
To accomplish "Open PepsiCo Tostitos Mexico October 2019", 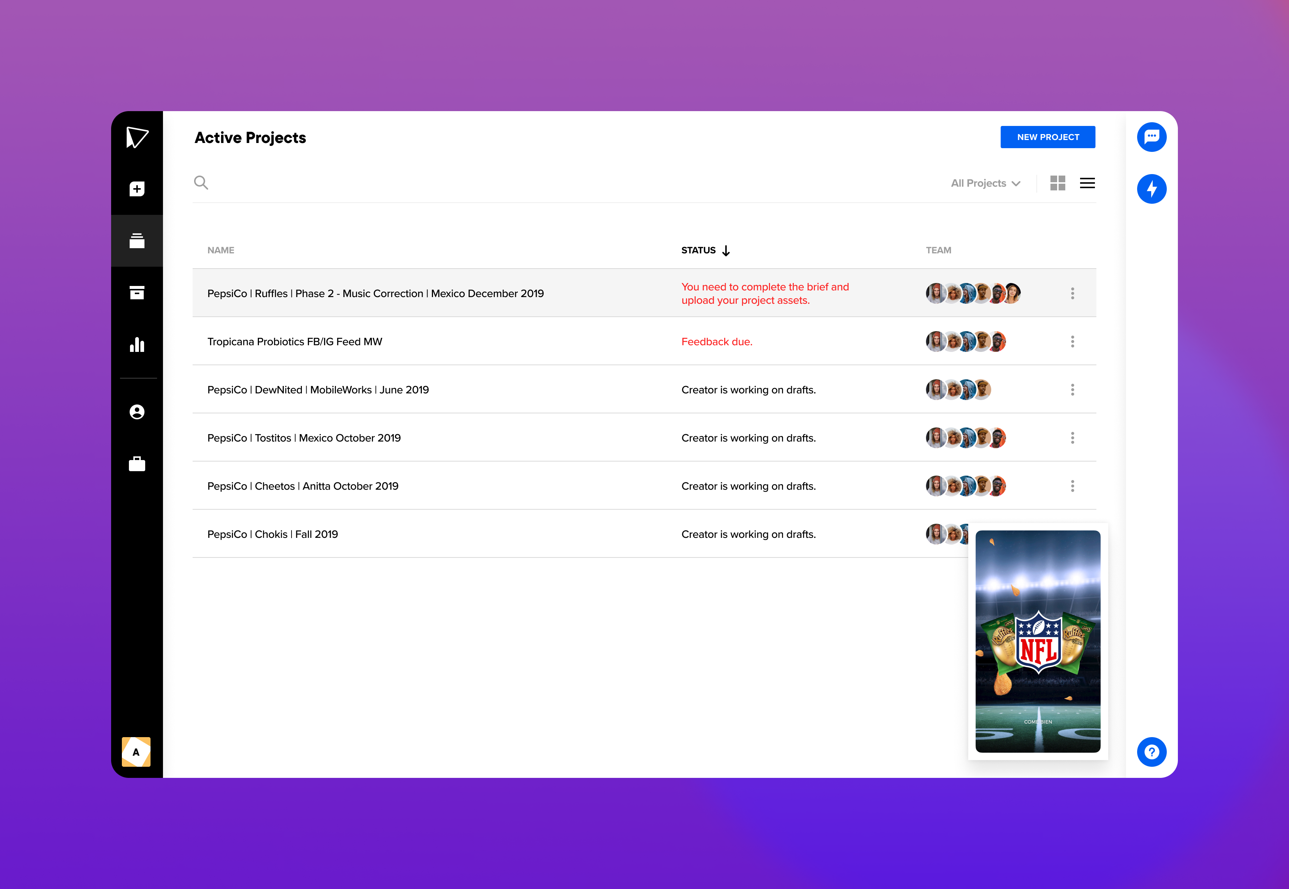I will 304,438.
